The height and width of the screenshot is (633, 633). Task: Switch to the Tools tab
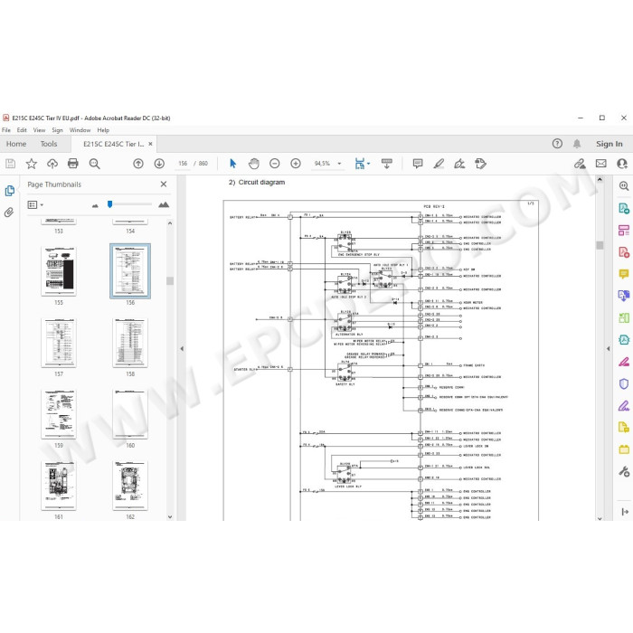click(49, 144)
